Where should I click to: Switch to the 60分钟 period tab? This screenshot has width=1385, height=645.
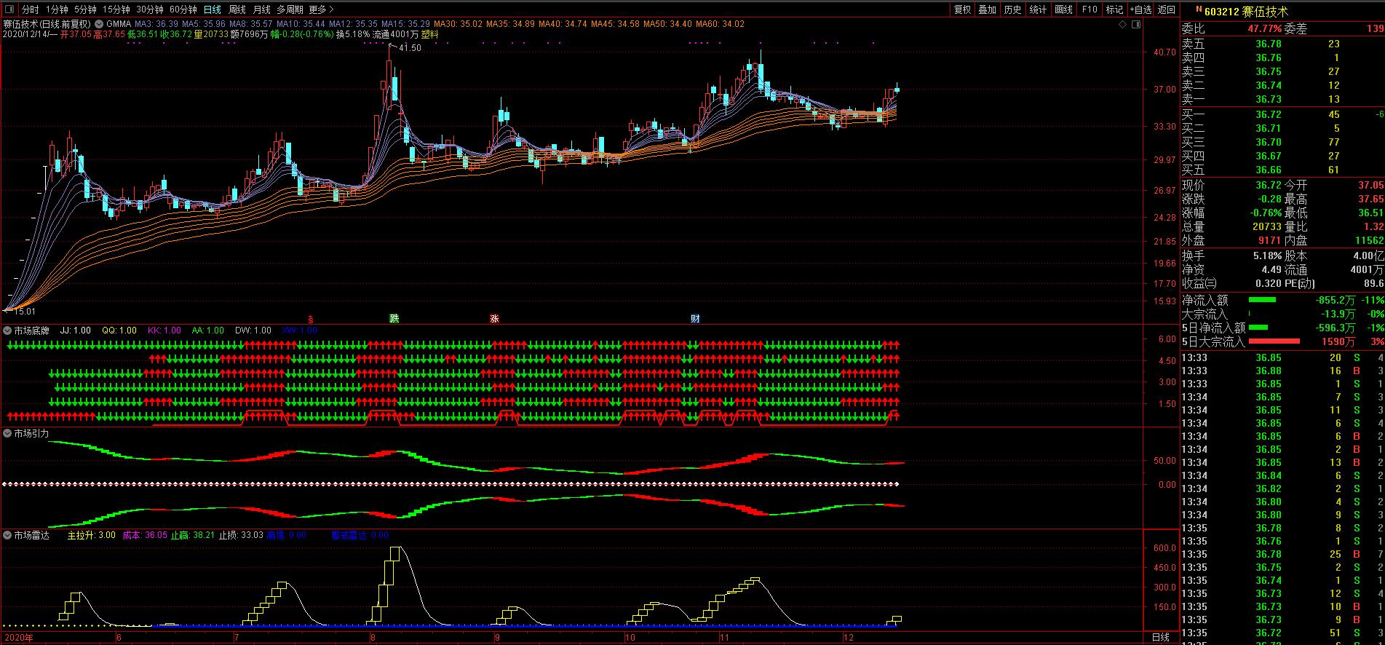tap(183, 9)
